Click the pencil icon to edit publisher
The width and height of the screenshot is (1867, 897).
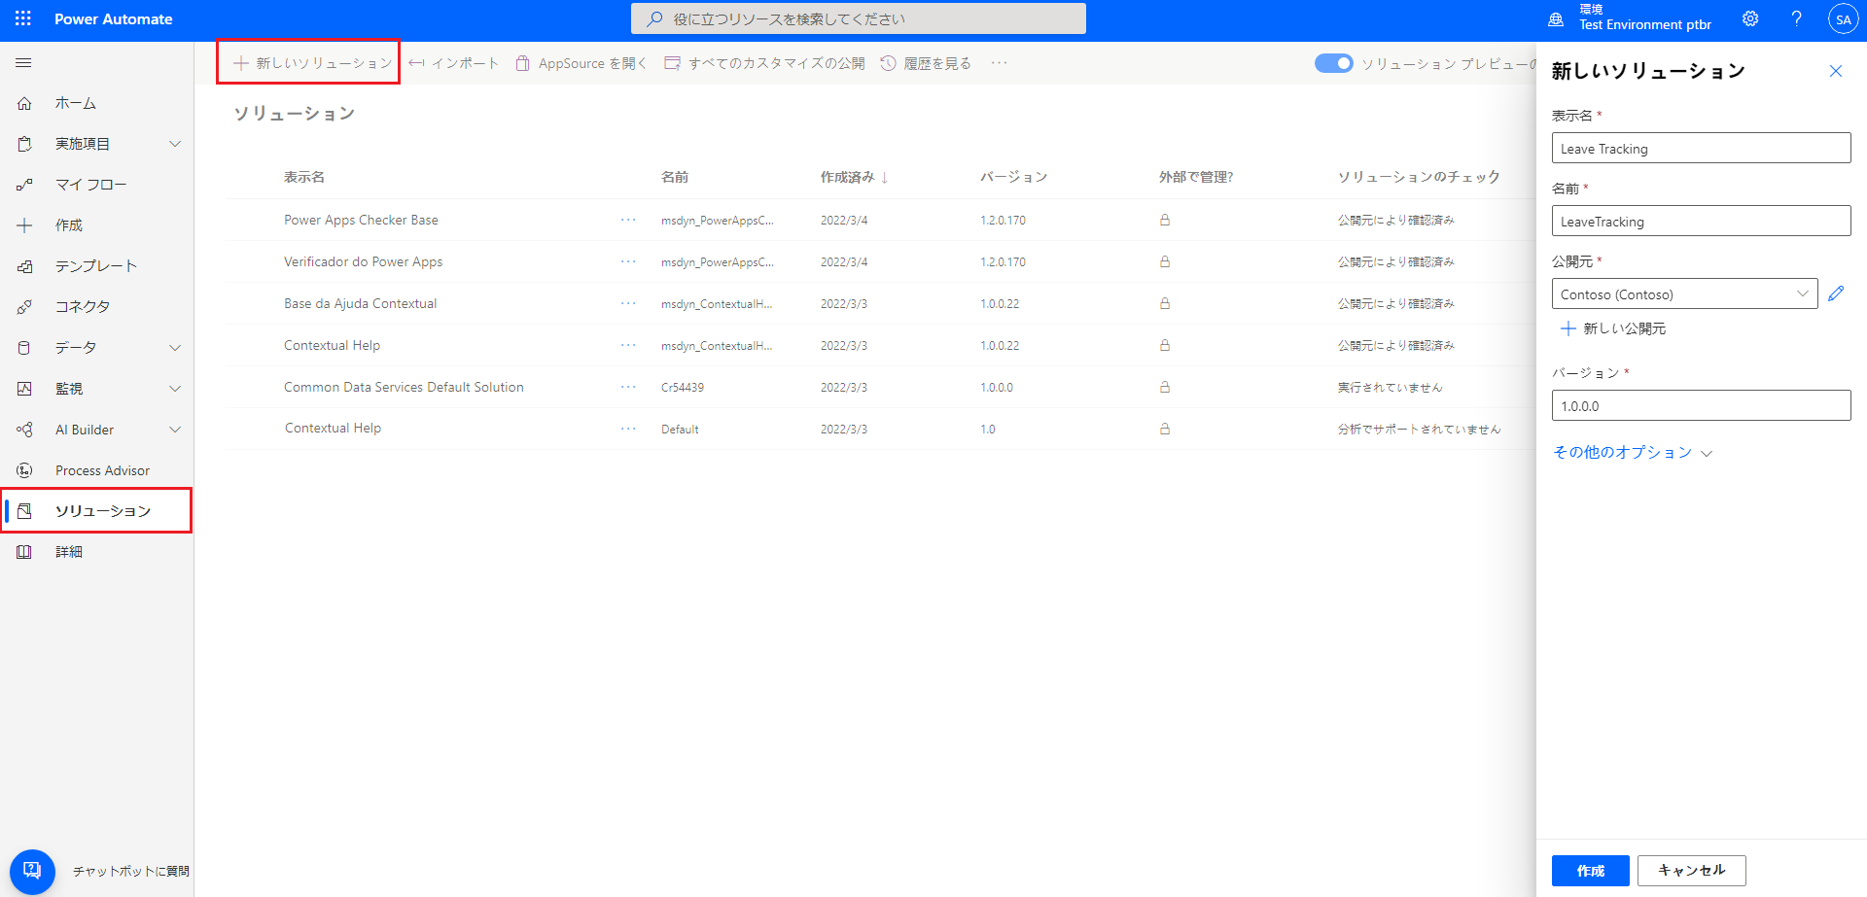click(x=1836, y=293)
